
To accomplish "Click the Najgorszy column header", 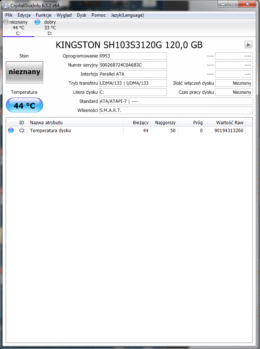I will [164, 123].
